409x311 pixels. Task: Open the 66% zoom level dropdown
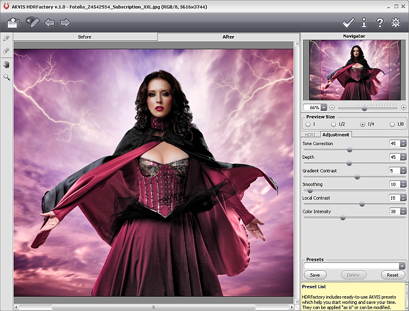pyautogui.click(x=324, y=107)
